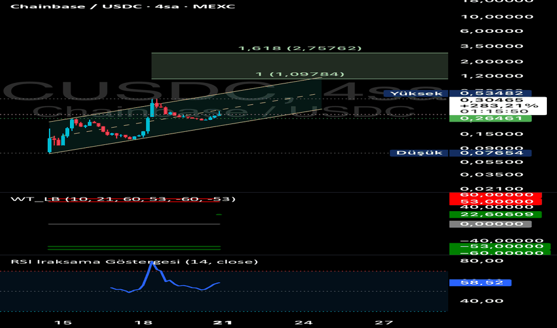
Task: Click the 0,53482 high price value
Action: coord(491,93)
